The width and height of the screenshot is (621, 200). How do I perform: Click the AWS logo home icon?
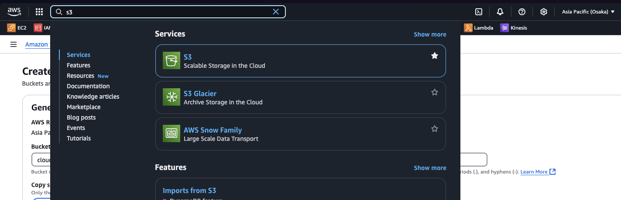[14, 12]
